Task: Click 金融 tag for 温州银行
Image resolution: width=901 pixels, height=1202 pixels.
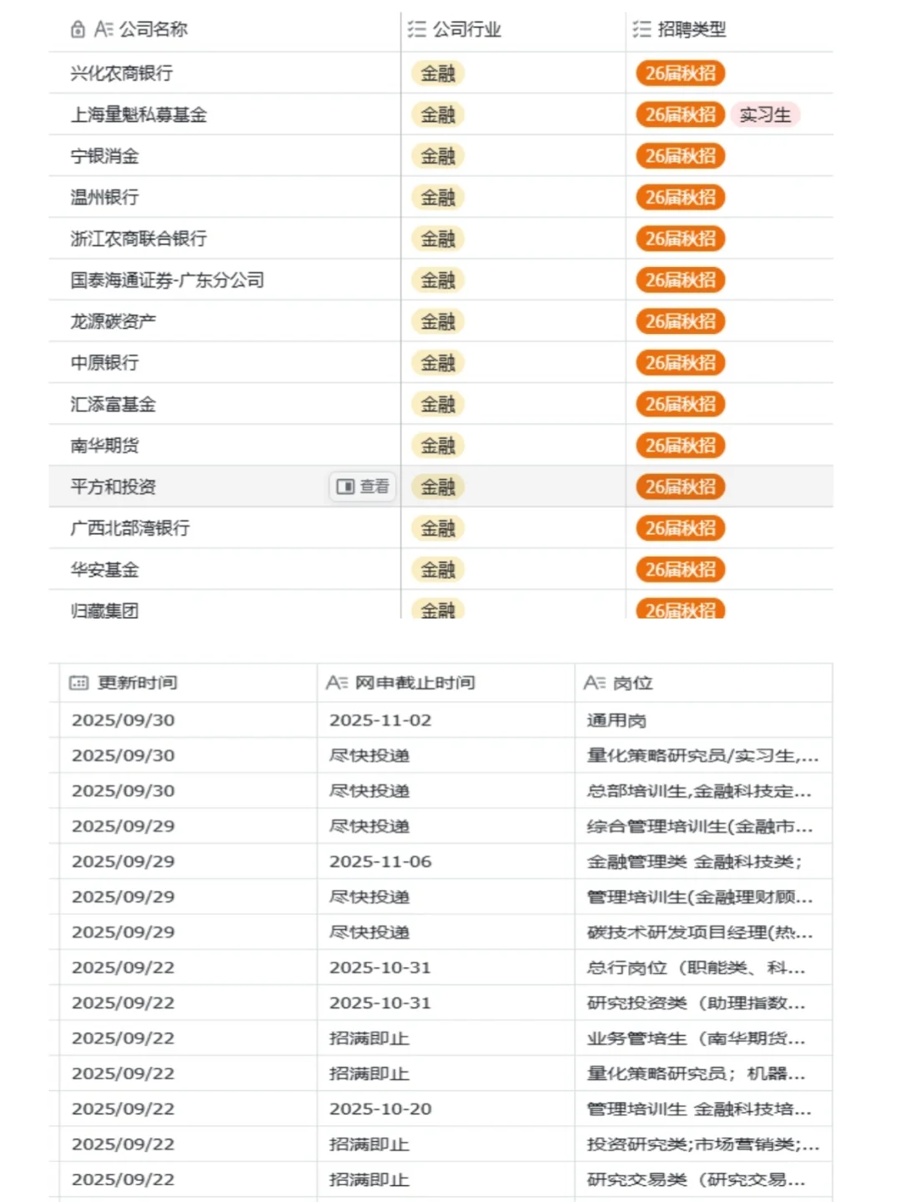Action: (437, 198)
